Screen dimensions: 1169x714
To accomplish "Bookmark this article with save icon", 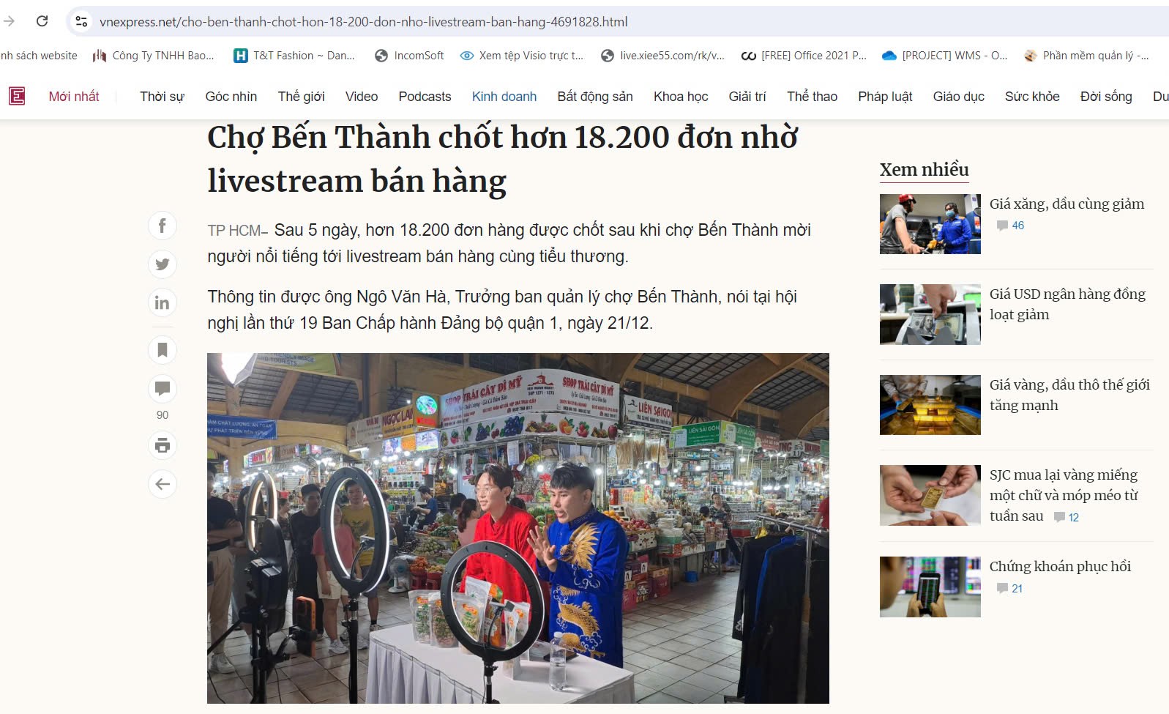I will 163,350.
